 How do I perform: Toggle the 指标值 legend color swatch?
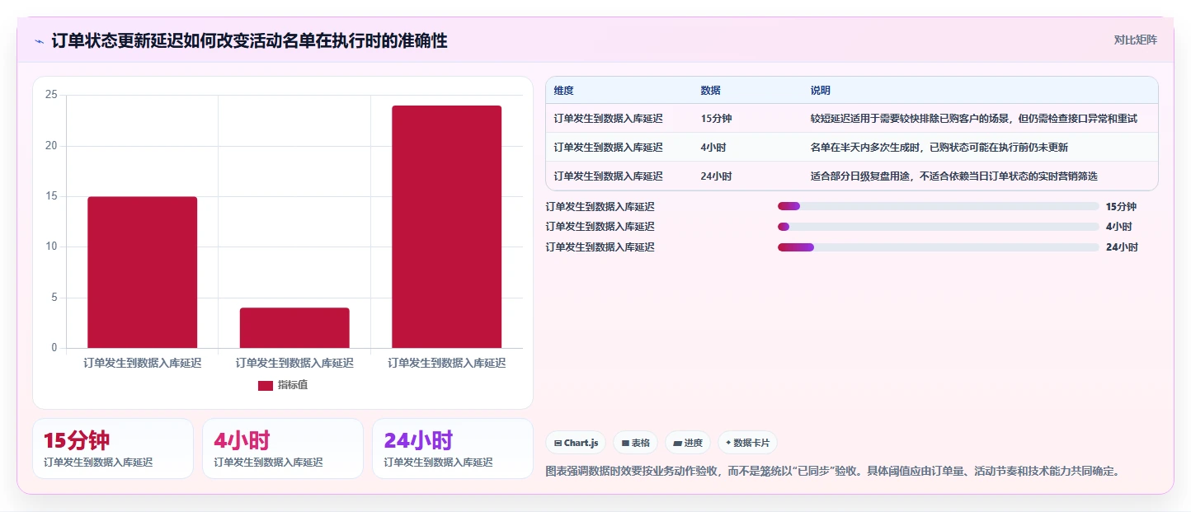click(266, 385)
